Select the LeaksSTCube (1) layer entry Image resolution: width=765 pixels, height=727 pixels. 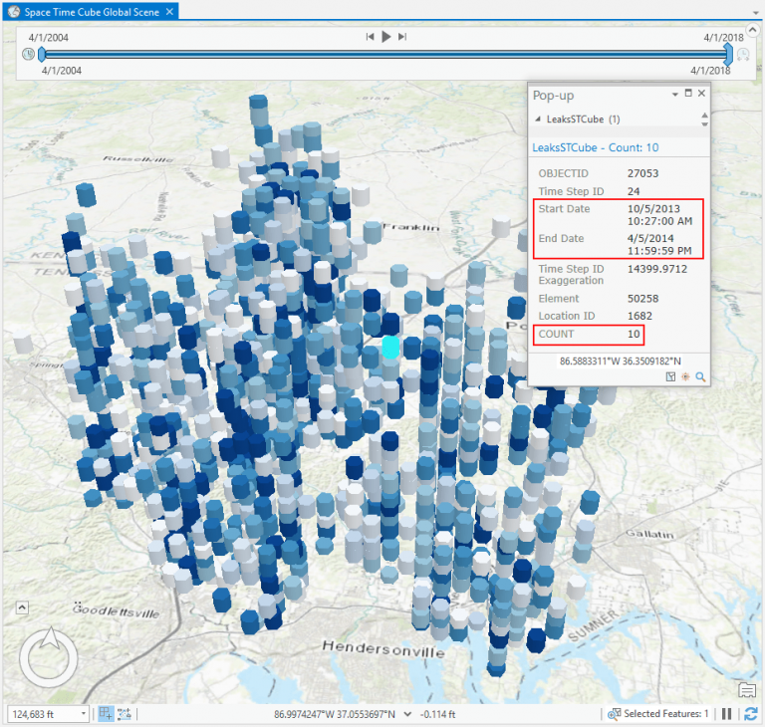click(583, 120)
